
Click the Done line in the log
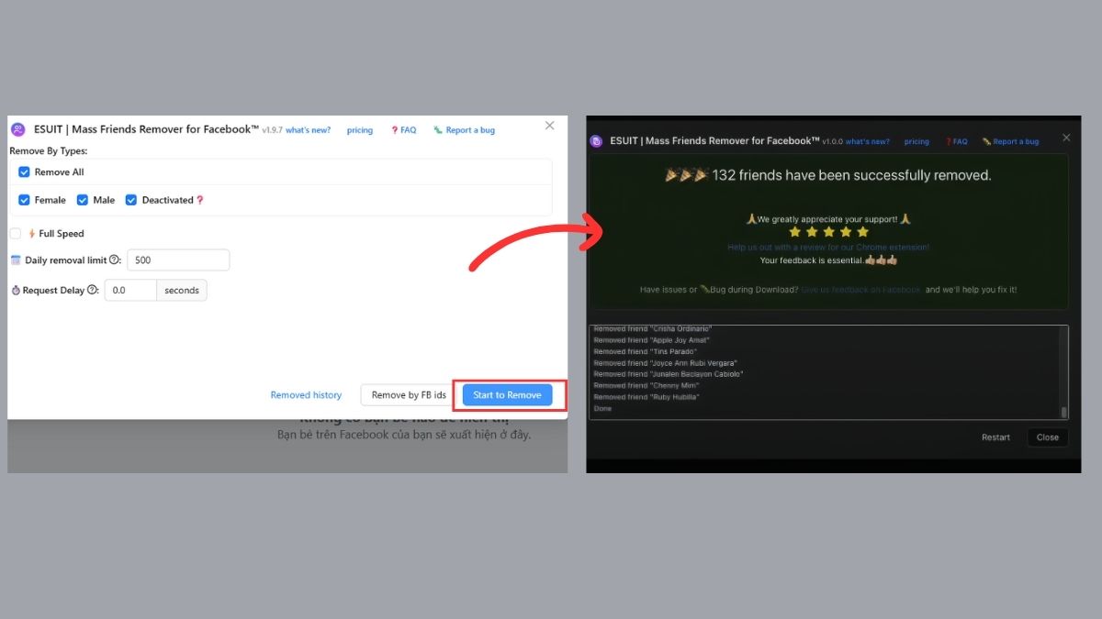coord(602,409)
